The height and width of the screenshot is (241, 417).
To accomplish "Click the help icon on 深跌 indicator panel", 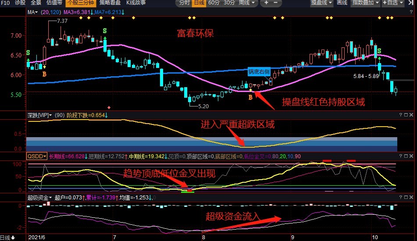I will [400, 115].
